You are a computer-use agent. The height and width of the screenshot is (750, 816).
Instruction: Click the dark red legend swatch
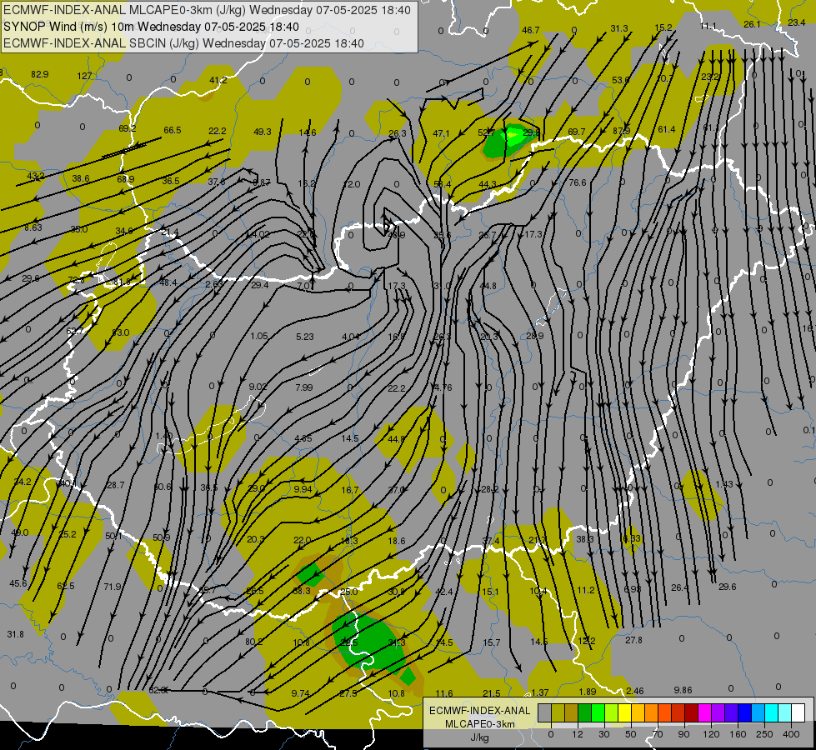click(691, 712)
